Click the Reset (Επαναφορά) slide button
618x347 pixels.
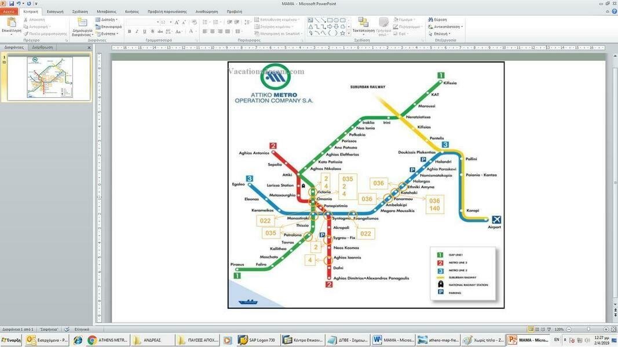(108, 27)
